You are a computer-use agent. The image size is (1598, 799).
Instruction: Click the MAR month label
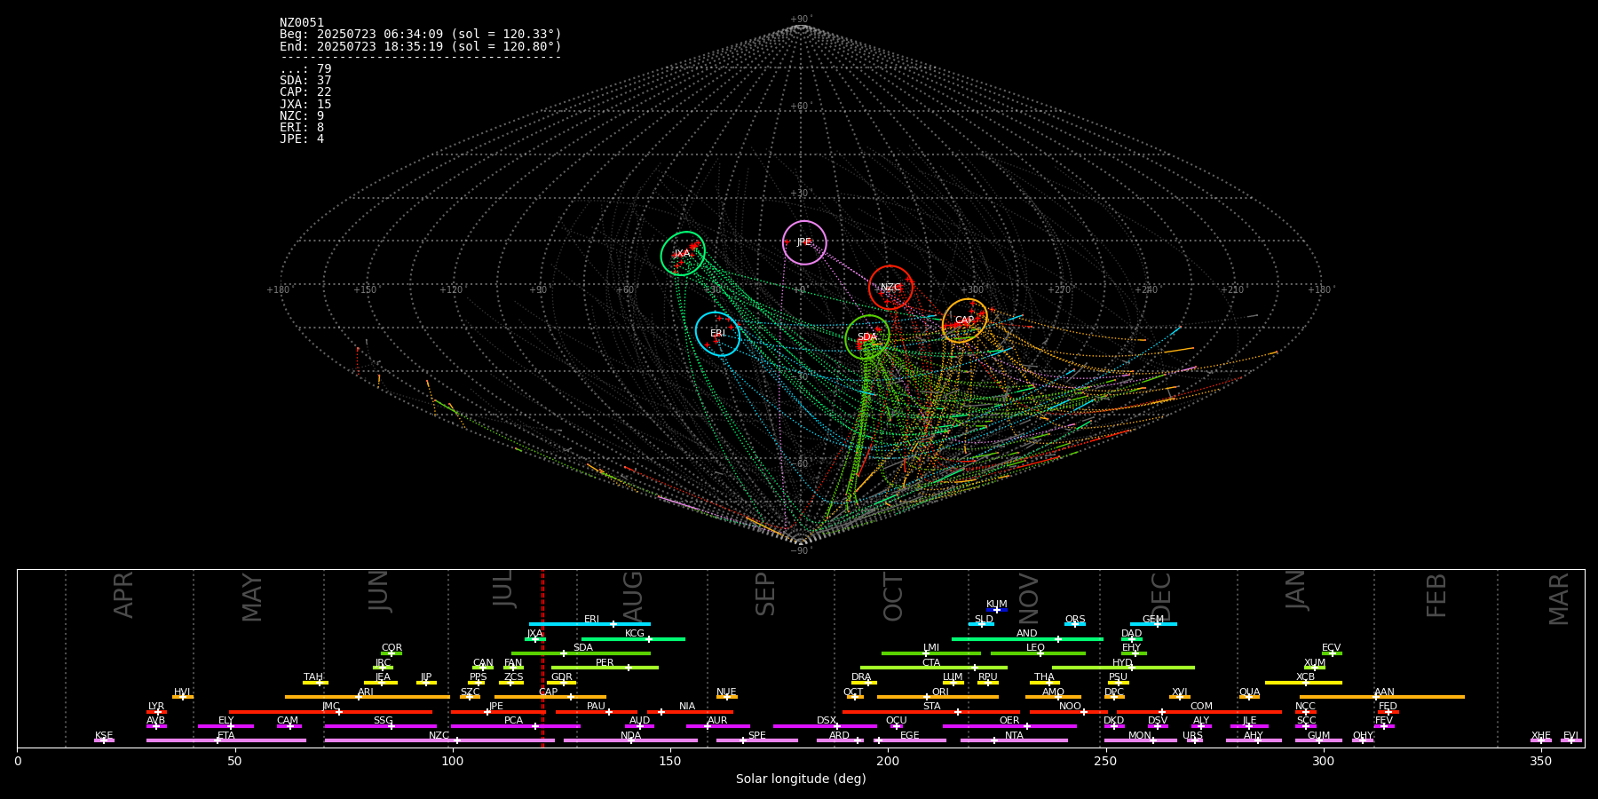coord(1559,599)
